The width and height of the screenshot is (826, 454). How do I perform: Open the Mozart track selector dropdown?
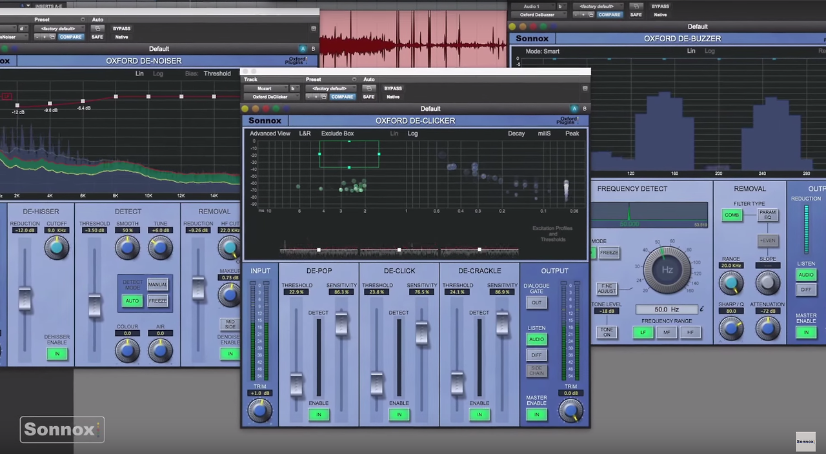[267, 88]
